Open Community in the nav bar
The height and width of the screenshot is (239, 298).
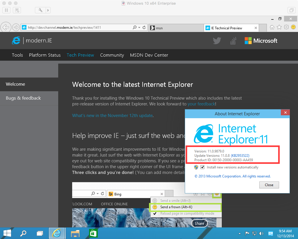[112, 55]
